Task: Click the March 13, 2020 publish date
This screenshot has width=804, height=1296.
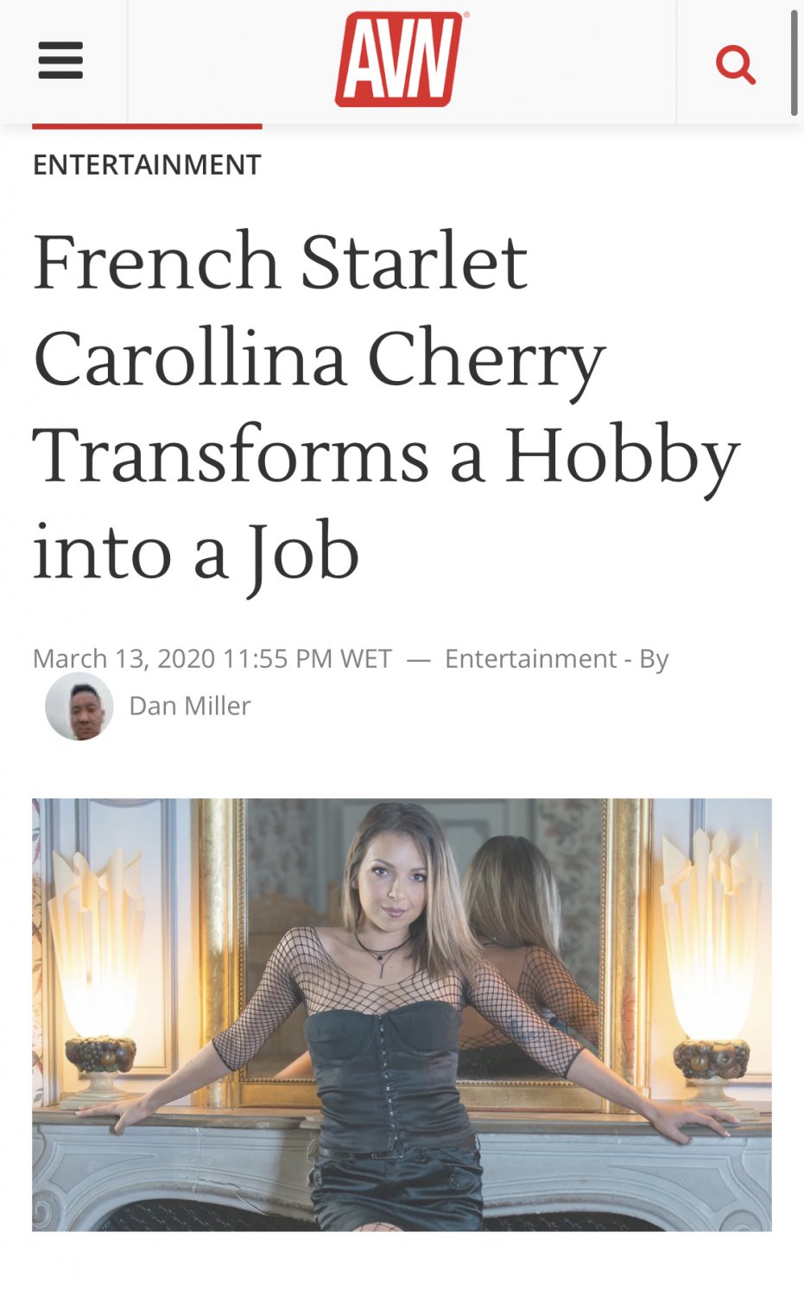Action: tap(123, 659)
